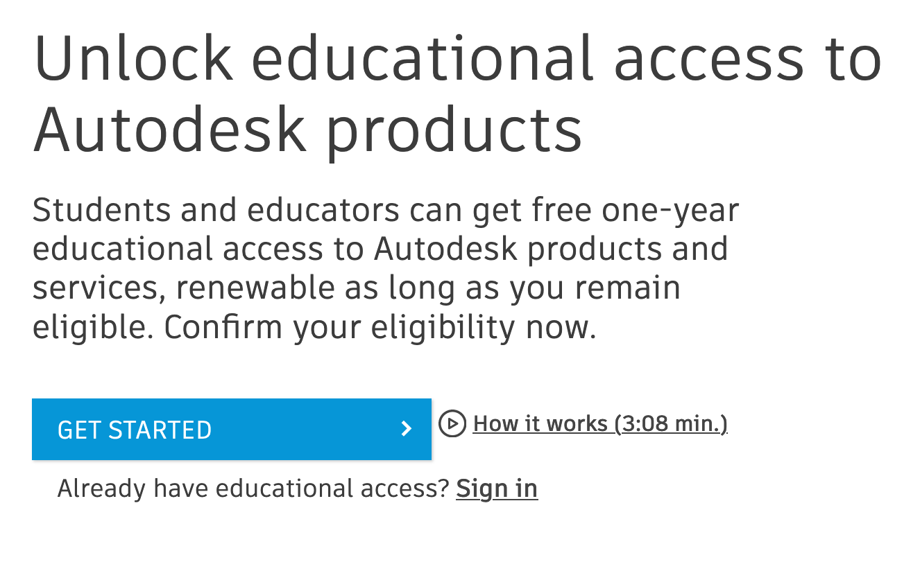Screen dimensions: 920x571
Task: Select the word "Autodesk" in the main heading
Action: (169, 130)
